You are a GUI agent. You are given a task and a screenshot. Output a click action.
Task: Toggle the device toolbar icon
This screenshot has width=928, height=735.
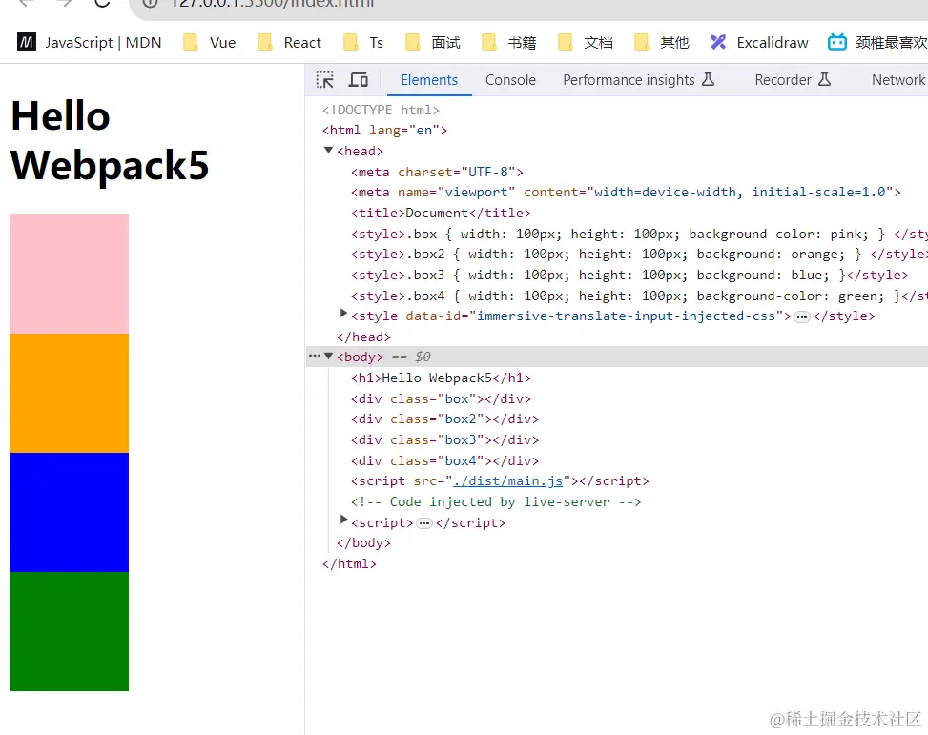point(358,80)
